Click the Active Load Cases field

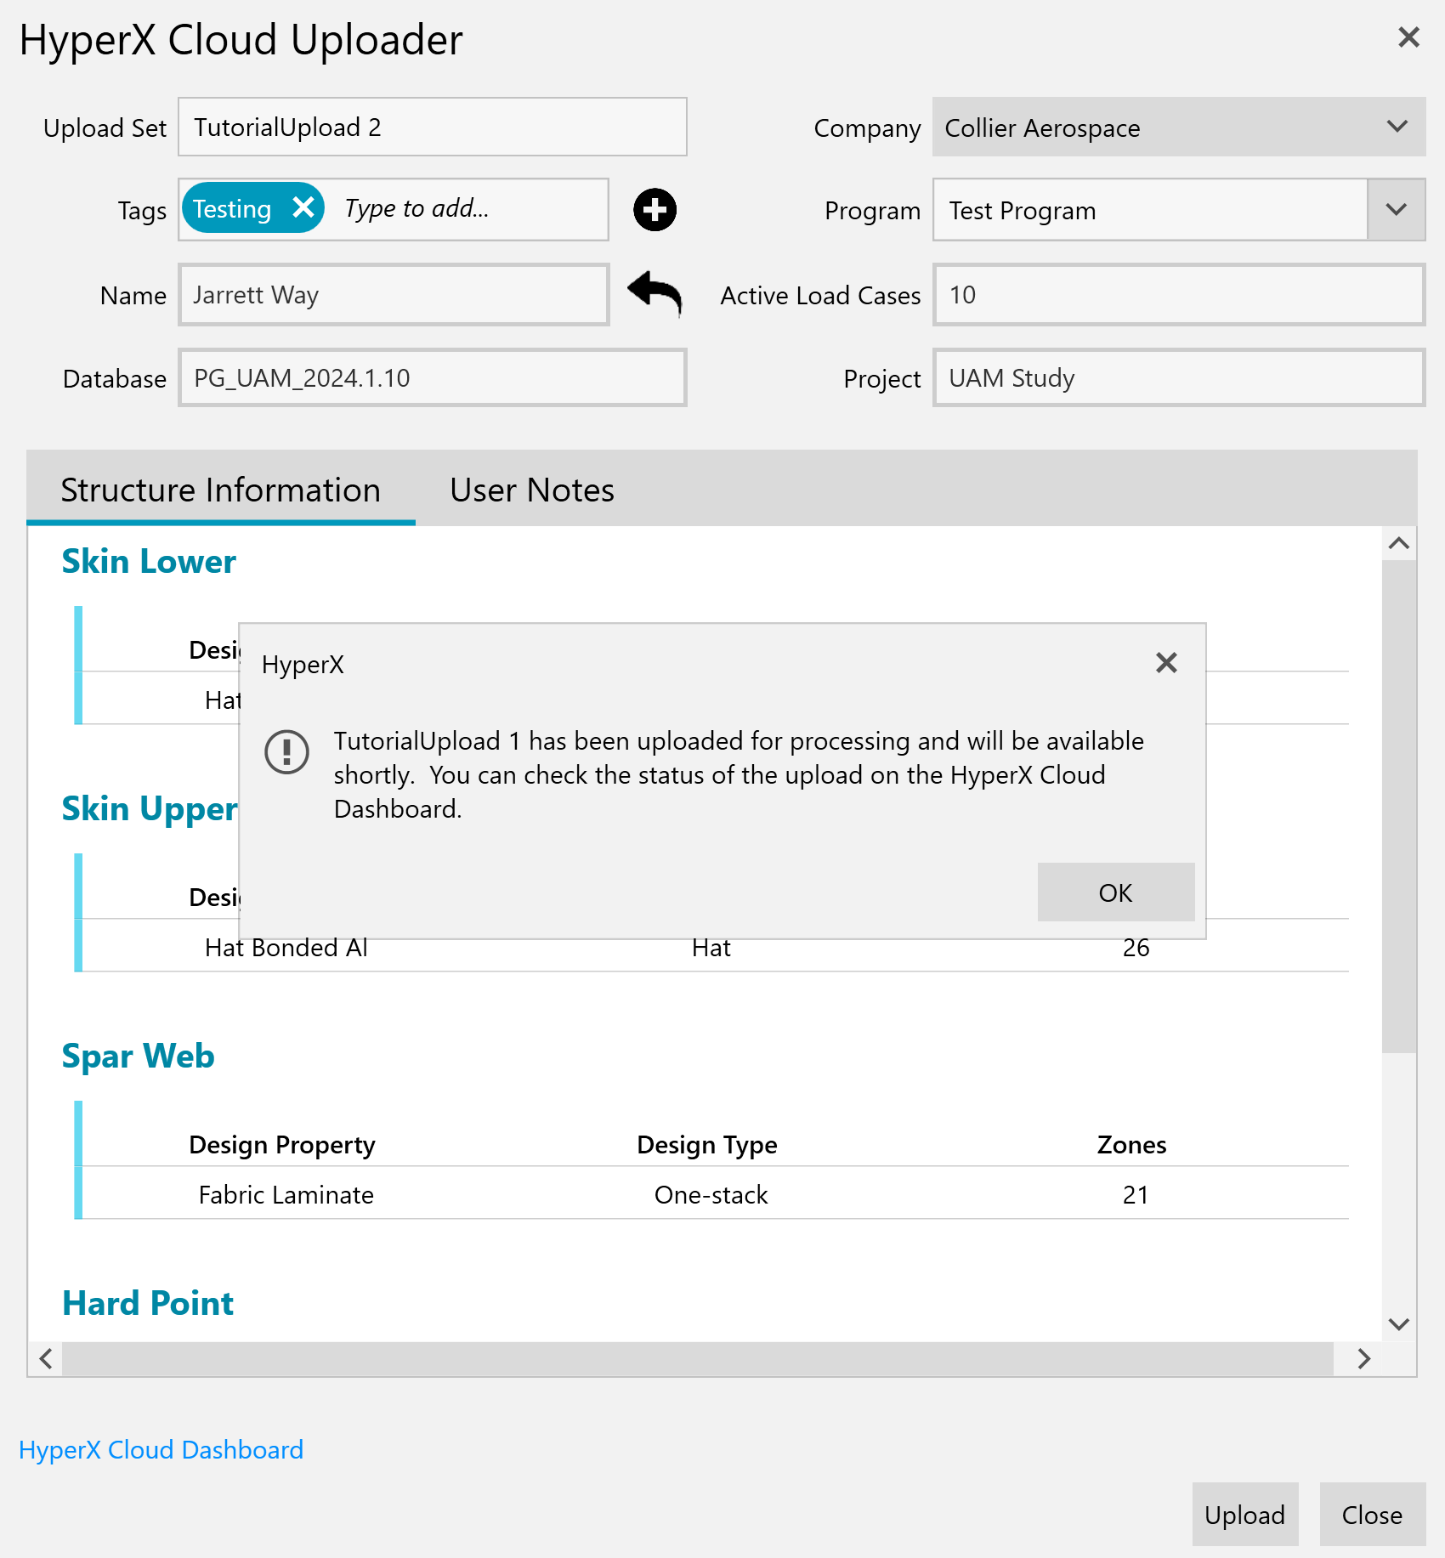point(1179,295)
